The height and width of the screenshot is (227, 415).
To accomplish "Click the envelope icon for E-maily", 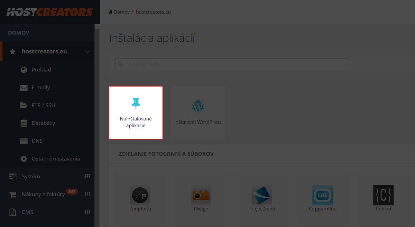I will coord(24,88).
